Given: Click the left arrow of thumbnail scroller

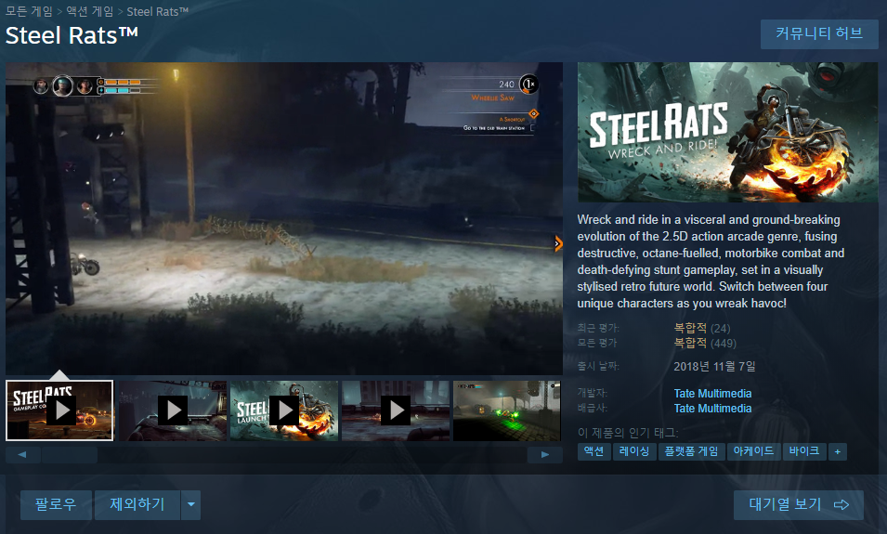Looking at the screenshot, I should 22,455.
